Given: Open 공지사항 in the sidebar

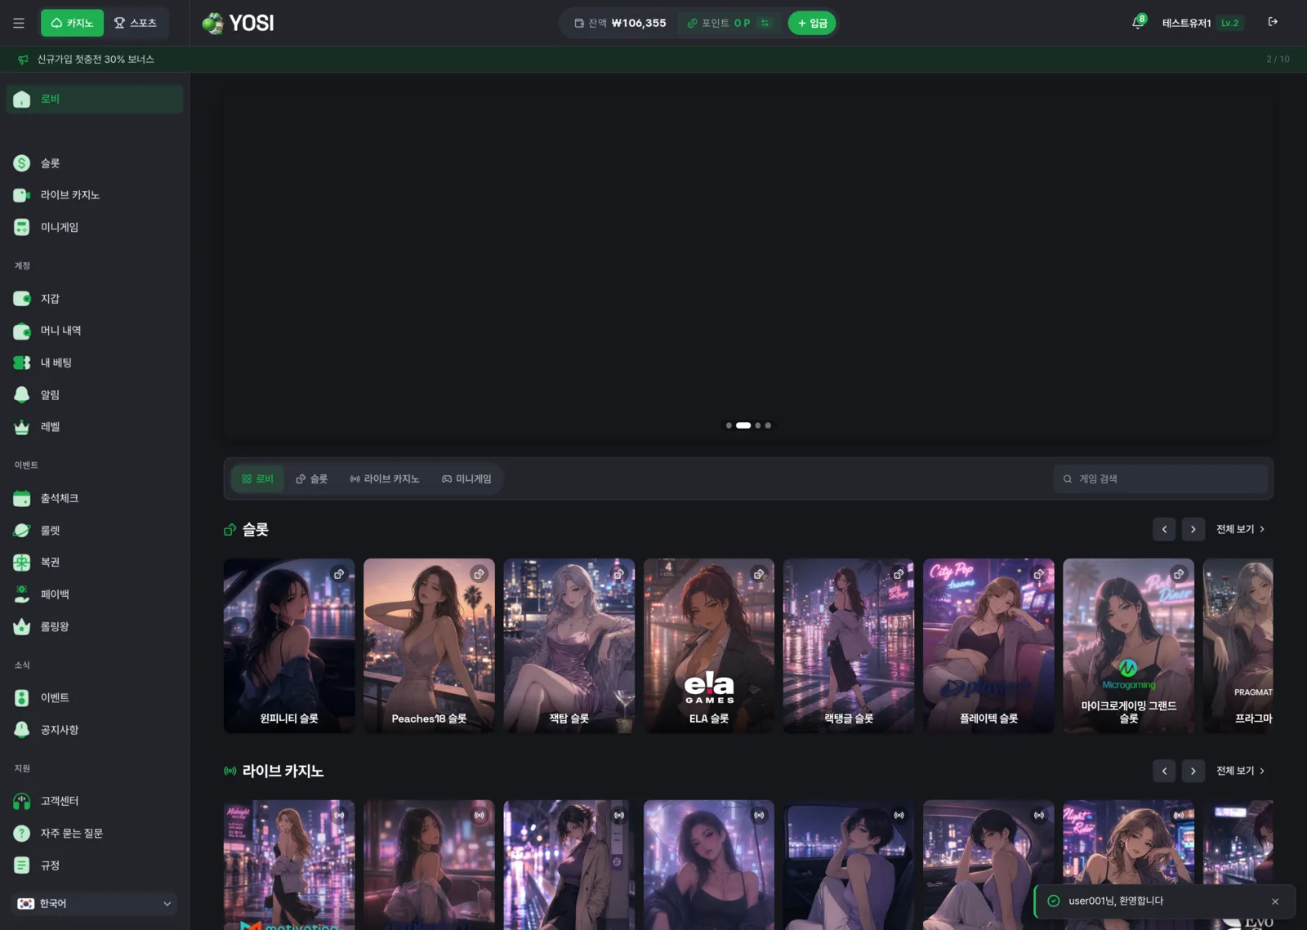Looking at the screenshot, I should tap(95, 730).
